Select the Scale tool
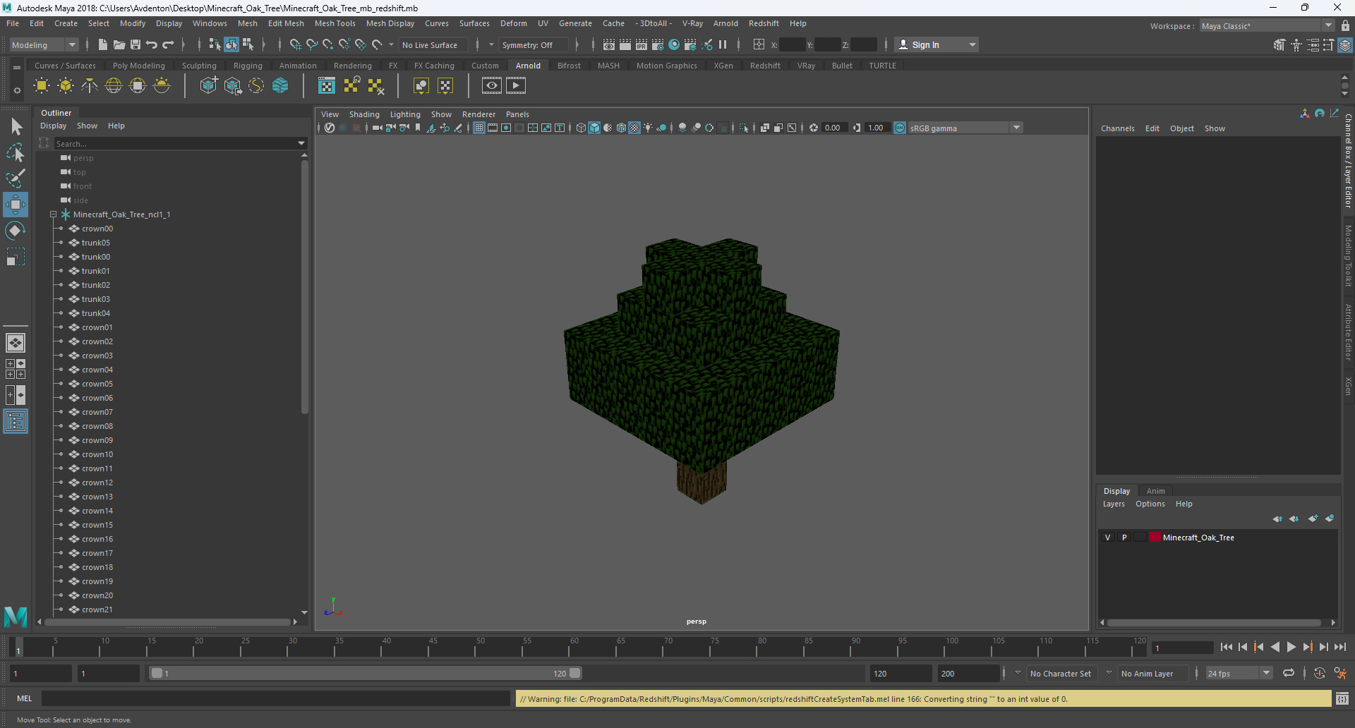 (x=16, y=257)
